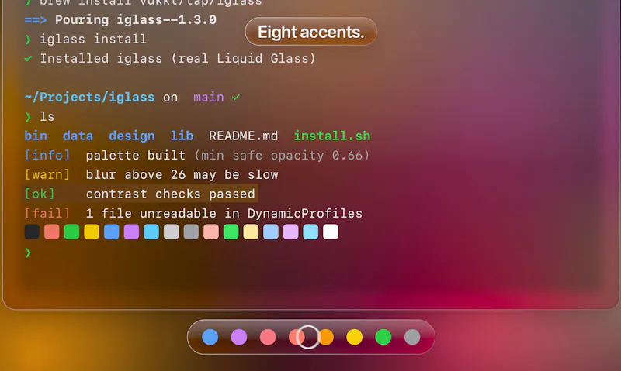Click the "[fail]" log tag
621x371 pixels.
[47, 213]
